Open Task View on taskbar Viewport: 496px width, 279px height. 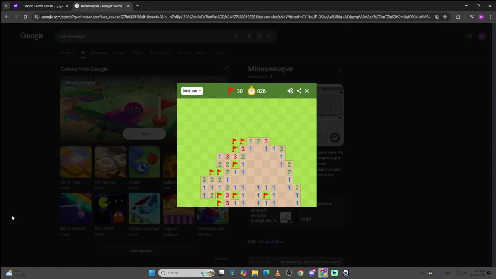221,273
